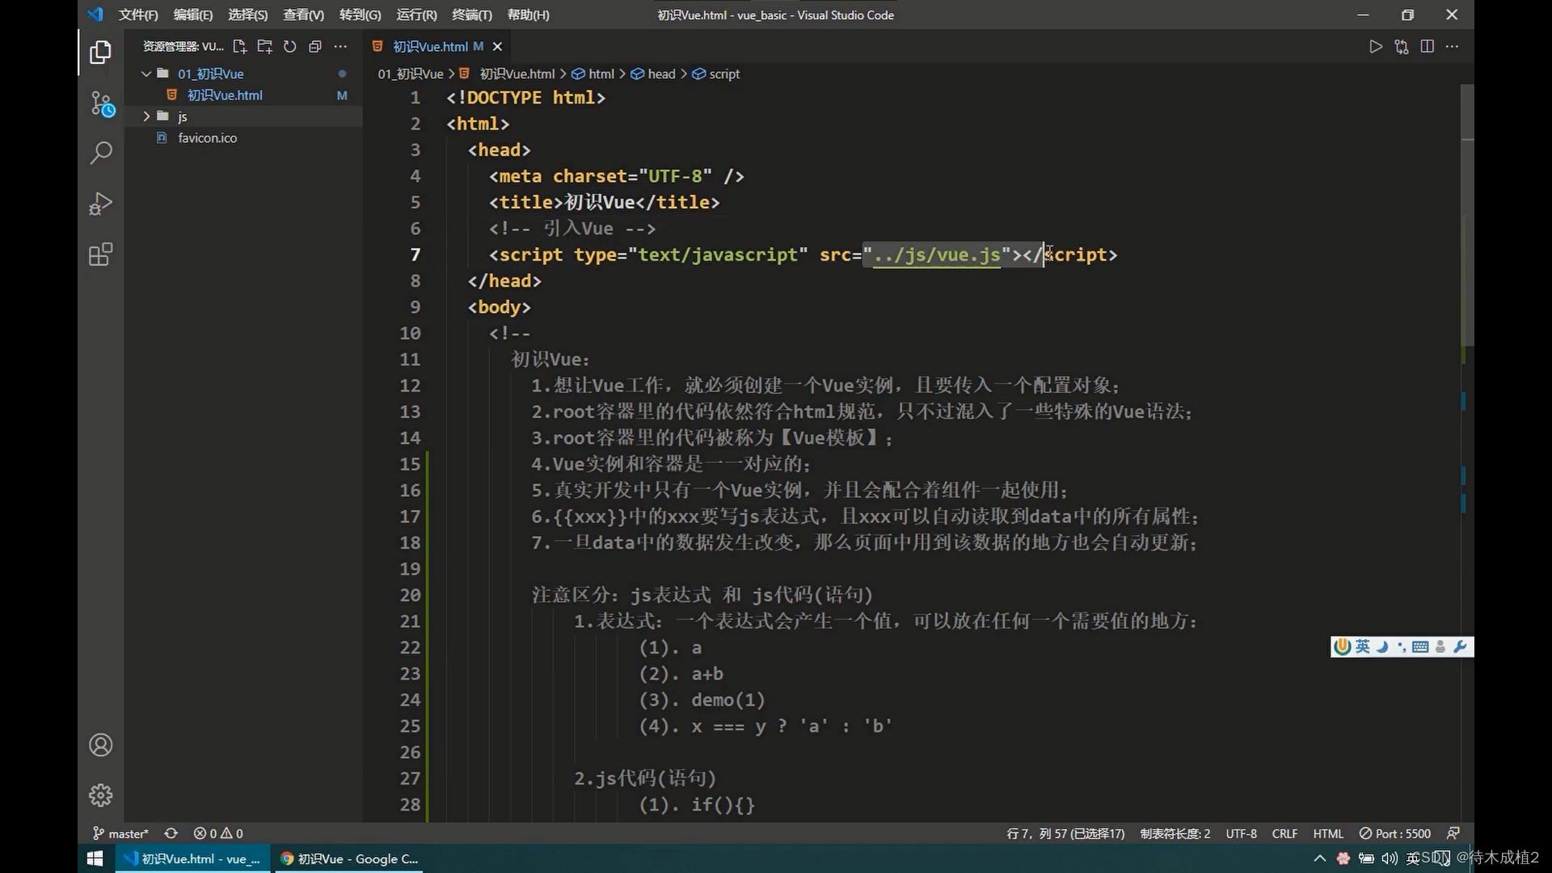The width and height of the screenshot is (1552, 873).
Task: Switch to VS Code taskbar window
Action: tap(192, 858)
